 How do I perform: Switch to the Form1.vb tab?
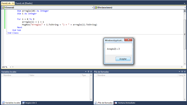point(6,3)
